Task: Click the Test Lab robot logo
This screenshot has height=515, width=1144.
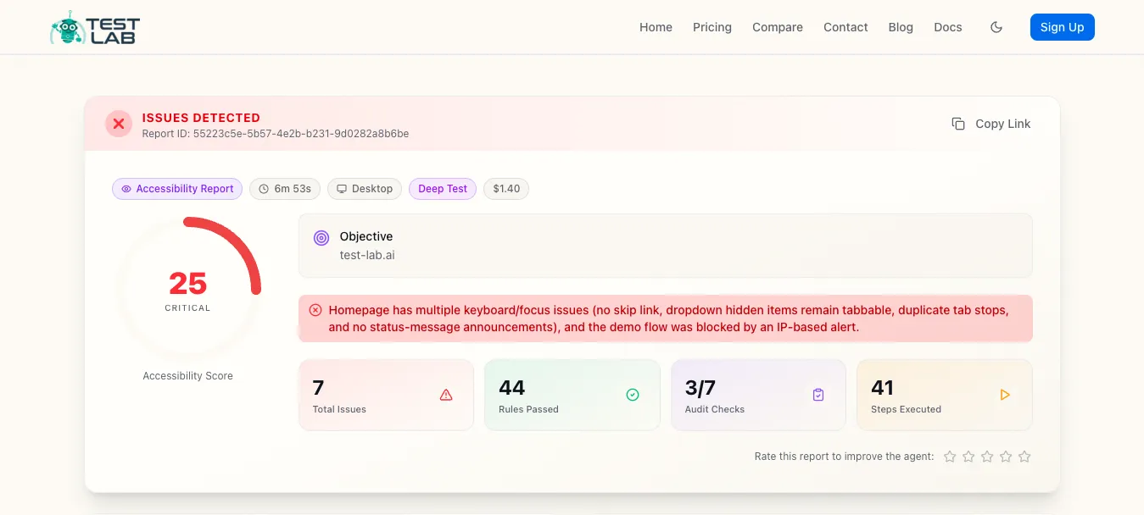Action: [x=95, y=28]
